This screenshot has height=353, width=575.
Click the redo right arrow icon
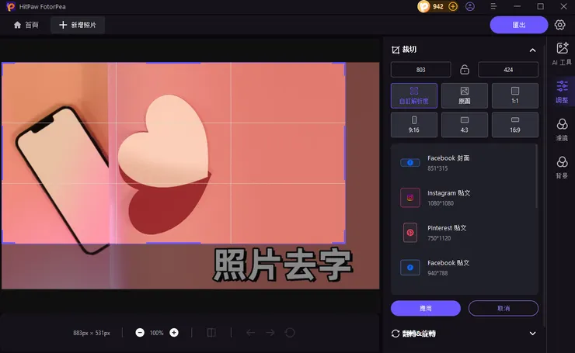pyautogui.click(x=270, y=333)
